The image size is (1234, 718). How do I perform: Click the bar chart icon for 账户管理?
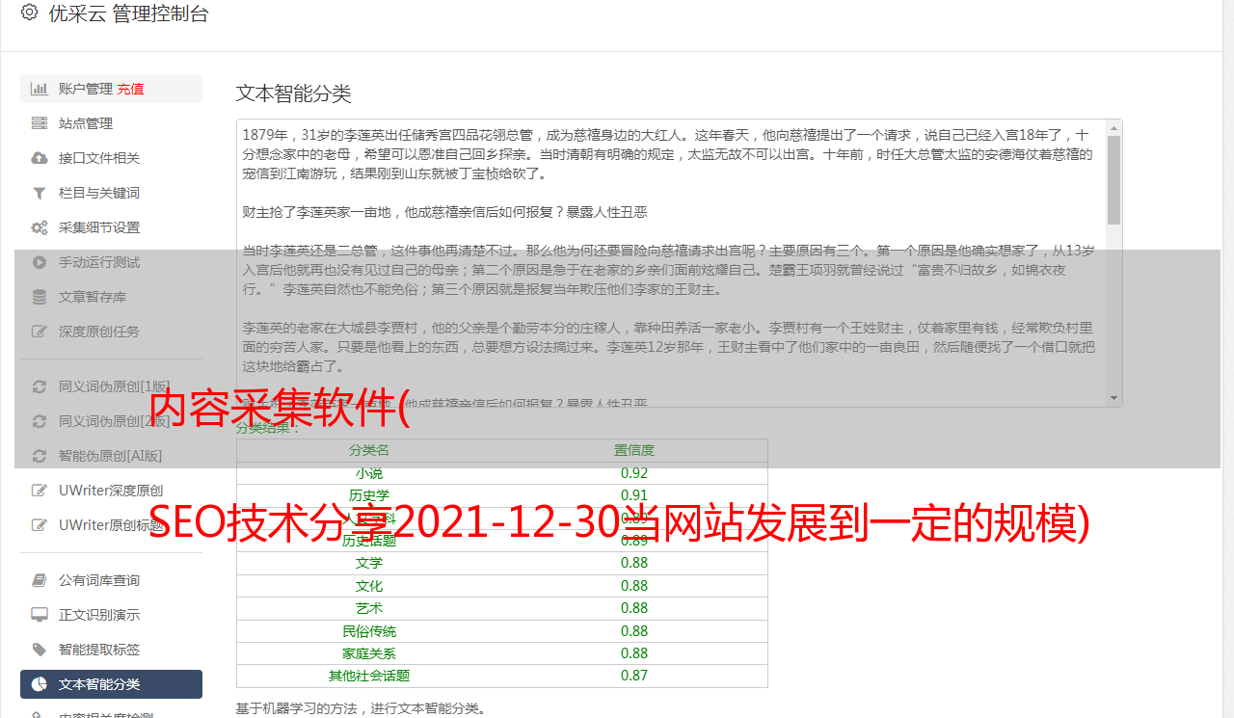(x=40, y=89)
